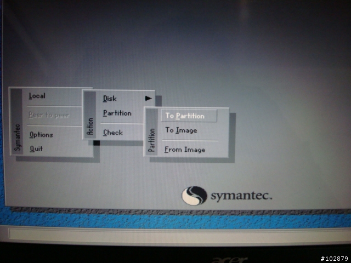351x263 pixels.
Task: Expand the Disk submenu arrow
Action: coord(148,98)
